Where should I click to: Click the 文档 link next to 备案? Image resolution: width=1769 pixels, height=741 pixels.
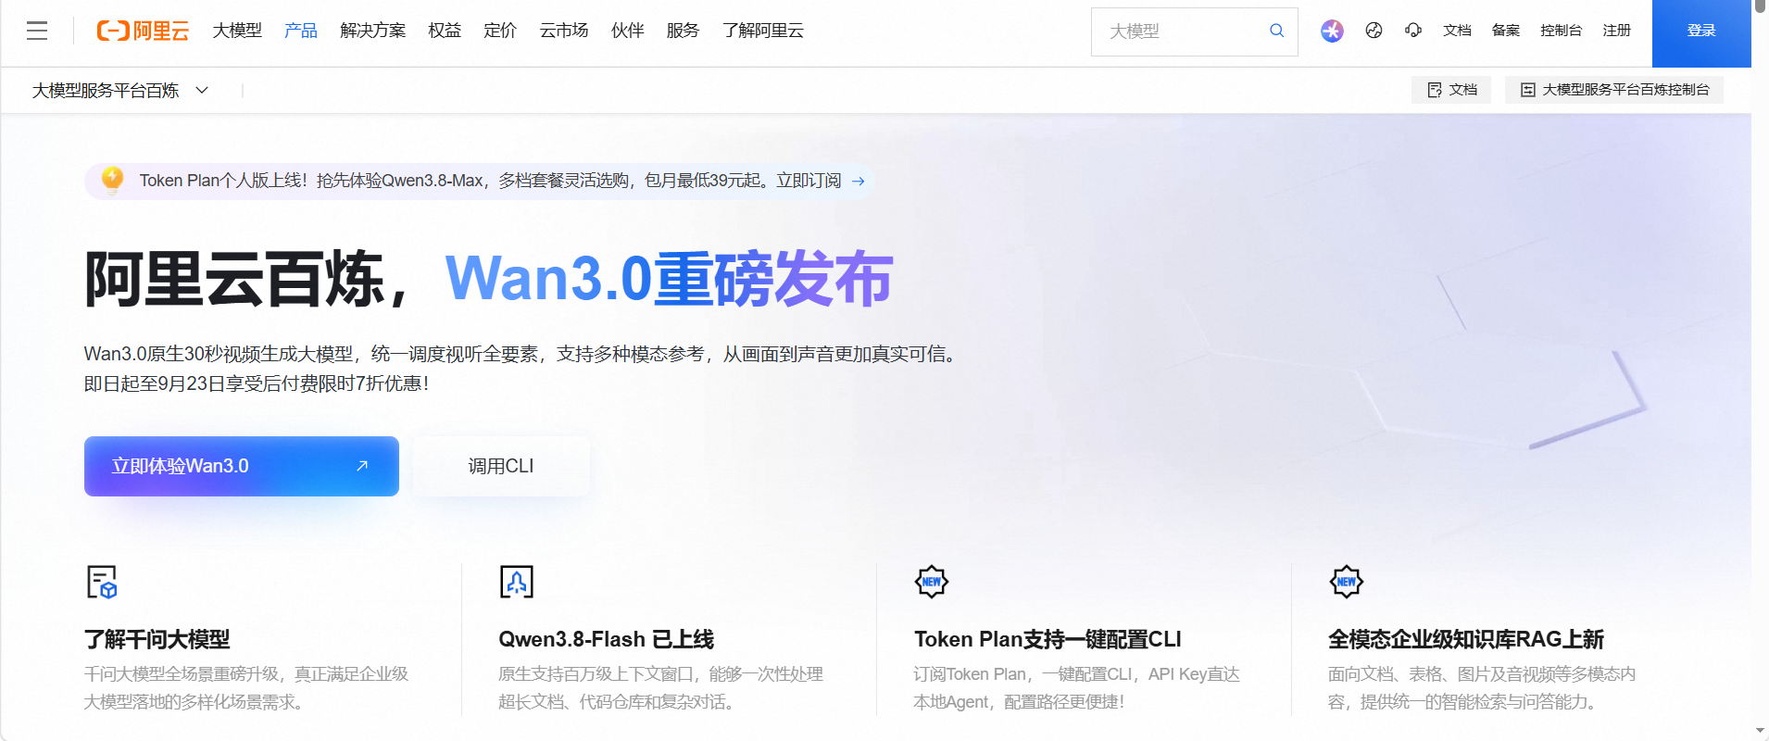1457,31
